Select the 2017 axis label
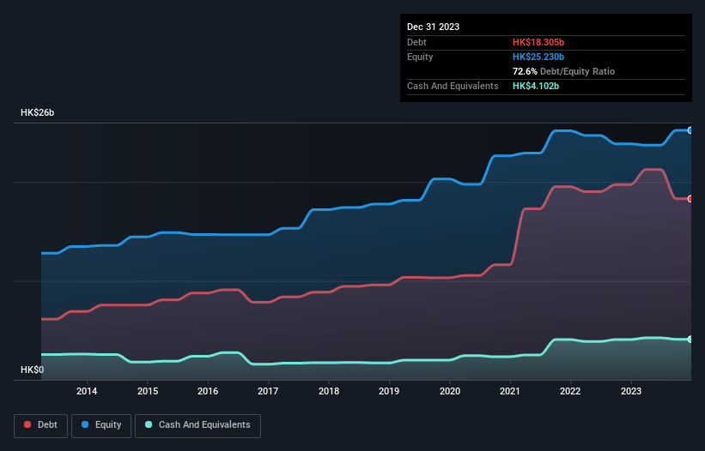Viewport: 705px width, 451px height. tap(268, 391)
